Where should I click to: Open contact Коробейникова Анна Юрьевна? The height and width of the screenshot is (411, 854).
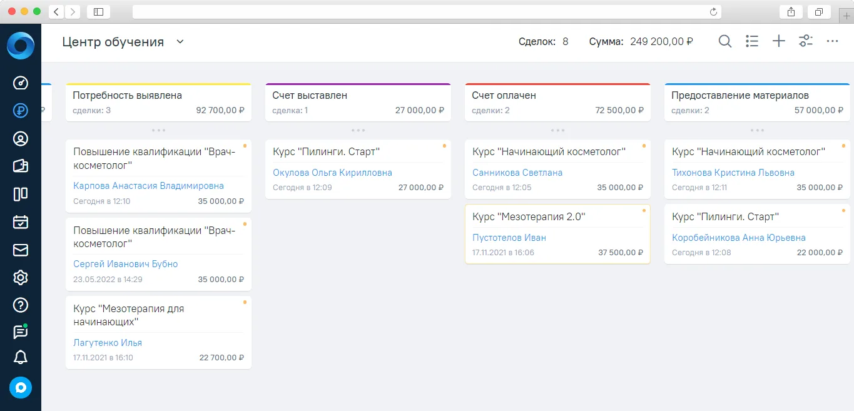pyautogui.click(x=739, y=238)
